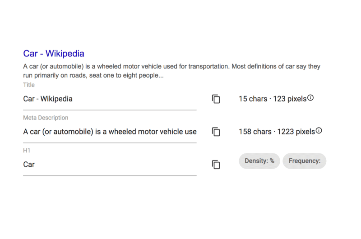
Task: Copy the Title field text
Action: 216,99
